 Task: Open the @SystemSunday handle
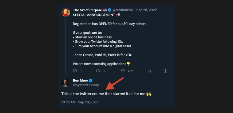[86, 85]
